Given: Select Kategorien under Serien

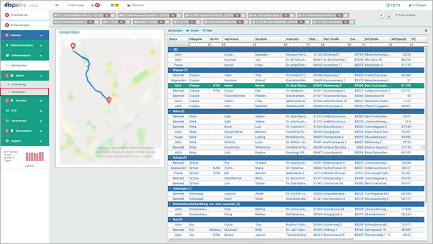Looking at the screenshot, I should point(24,92).
